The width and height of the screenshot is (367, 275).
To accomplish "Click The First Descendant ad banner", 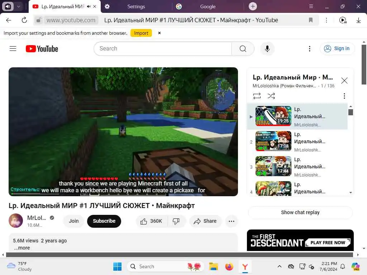I will (x=300, y=240).
